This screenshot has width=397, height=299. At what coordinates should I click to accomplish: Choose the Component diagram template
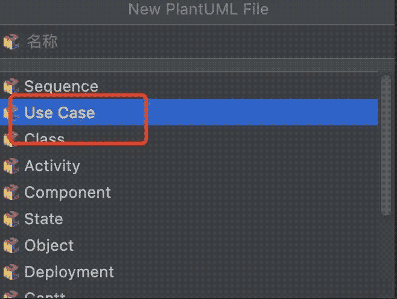[68, 192]
